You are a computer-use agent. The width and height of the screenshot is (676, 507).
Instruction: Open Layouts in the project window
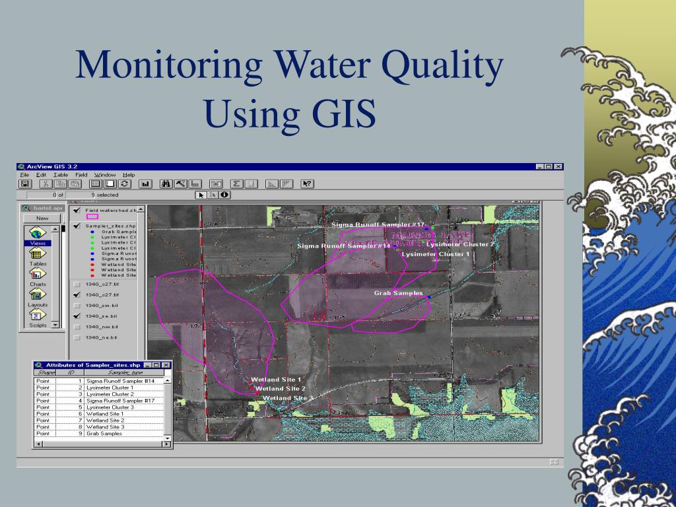(38, 298)
